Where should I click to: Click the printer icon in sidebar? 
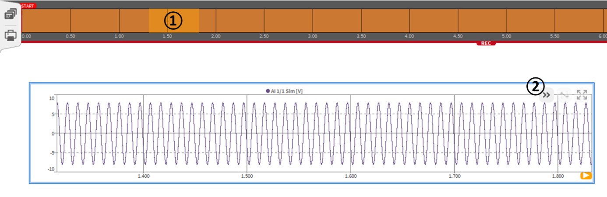coord(10,35)
